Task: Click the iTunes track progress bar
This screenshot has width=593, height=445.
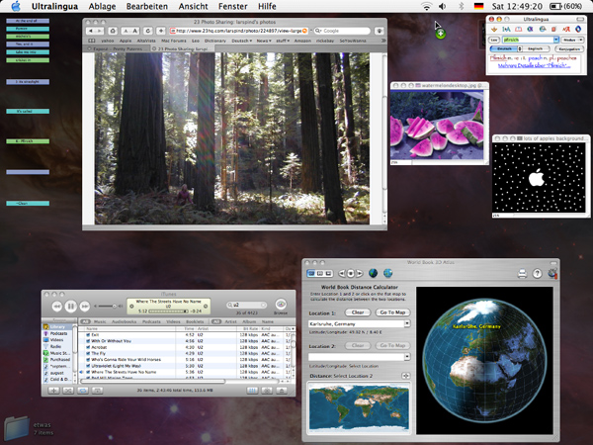Action: pyautogui.click(x=168, y=311)
